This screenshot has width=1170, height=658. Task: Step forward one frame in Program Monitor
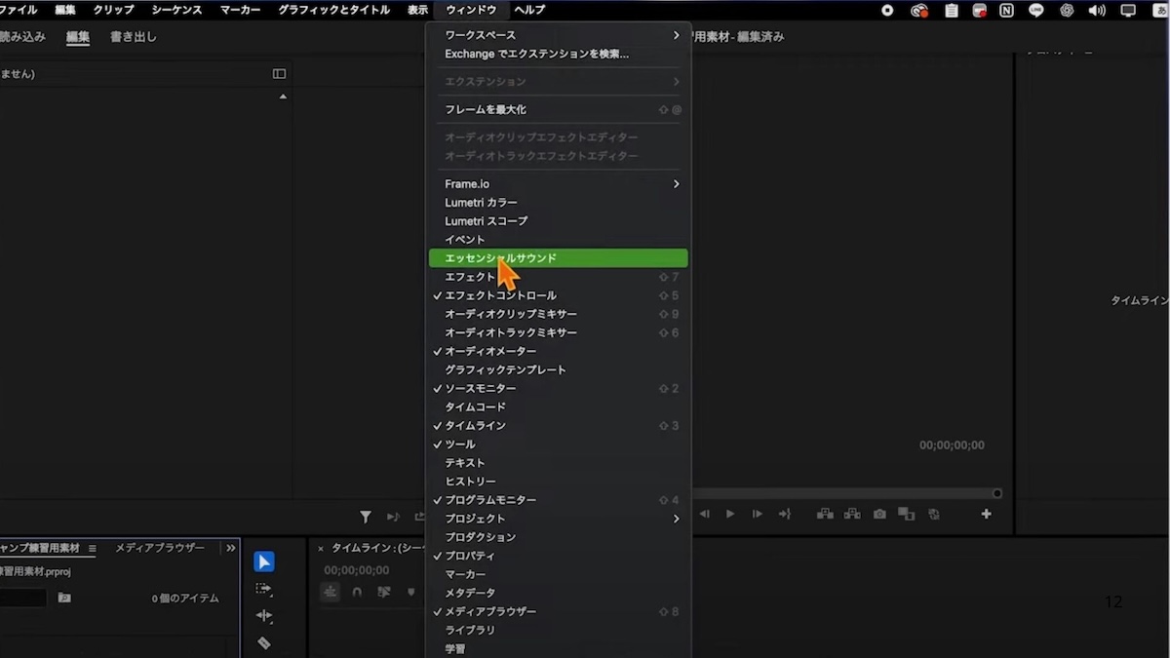point(758,514)
